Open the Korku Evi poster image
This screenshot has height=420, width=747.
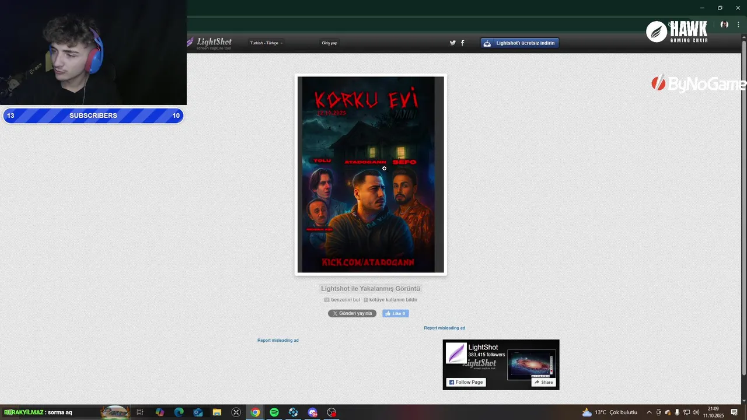coord(371,174)
